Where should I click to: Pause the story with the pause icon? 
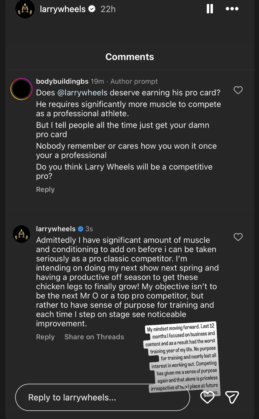[x=210, y=9]
